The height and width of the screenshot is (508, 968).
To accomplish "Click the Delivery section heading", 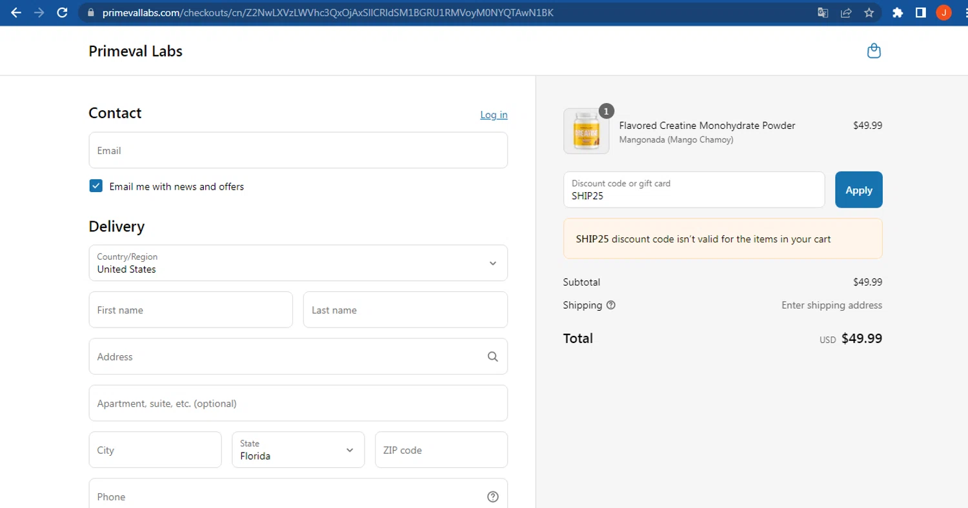I will pos(117,226).
